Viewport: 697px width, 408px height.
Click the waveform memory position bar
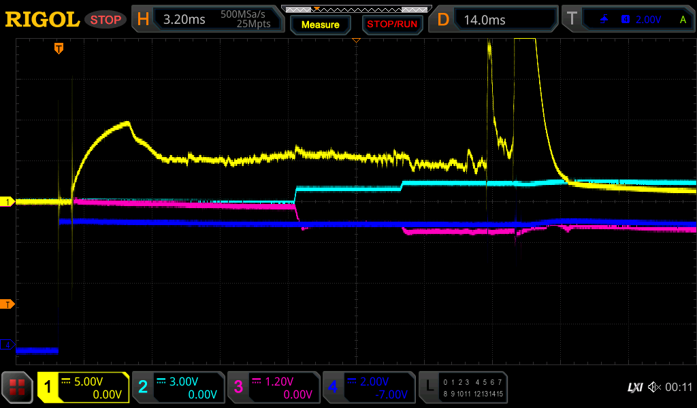tap(355, 9)
